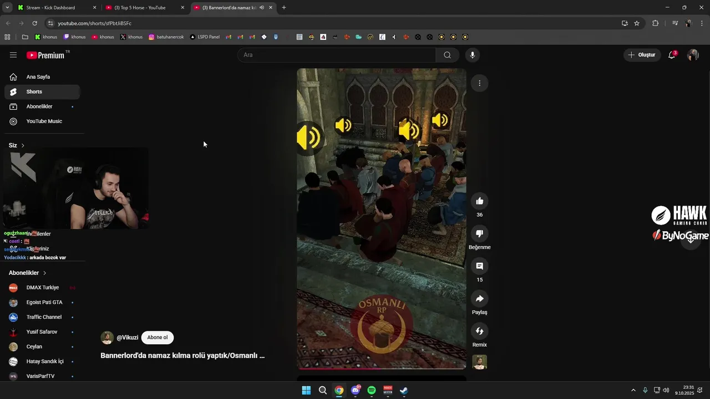The image size is (710, 399).
Task: Show hidden system tray icons
Action: tap(633, 390)
